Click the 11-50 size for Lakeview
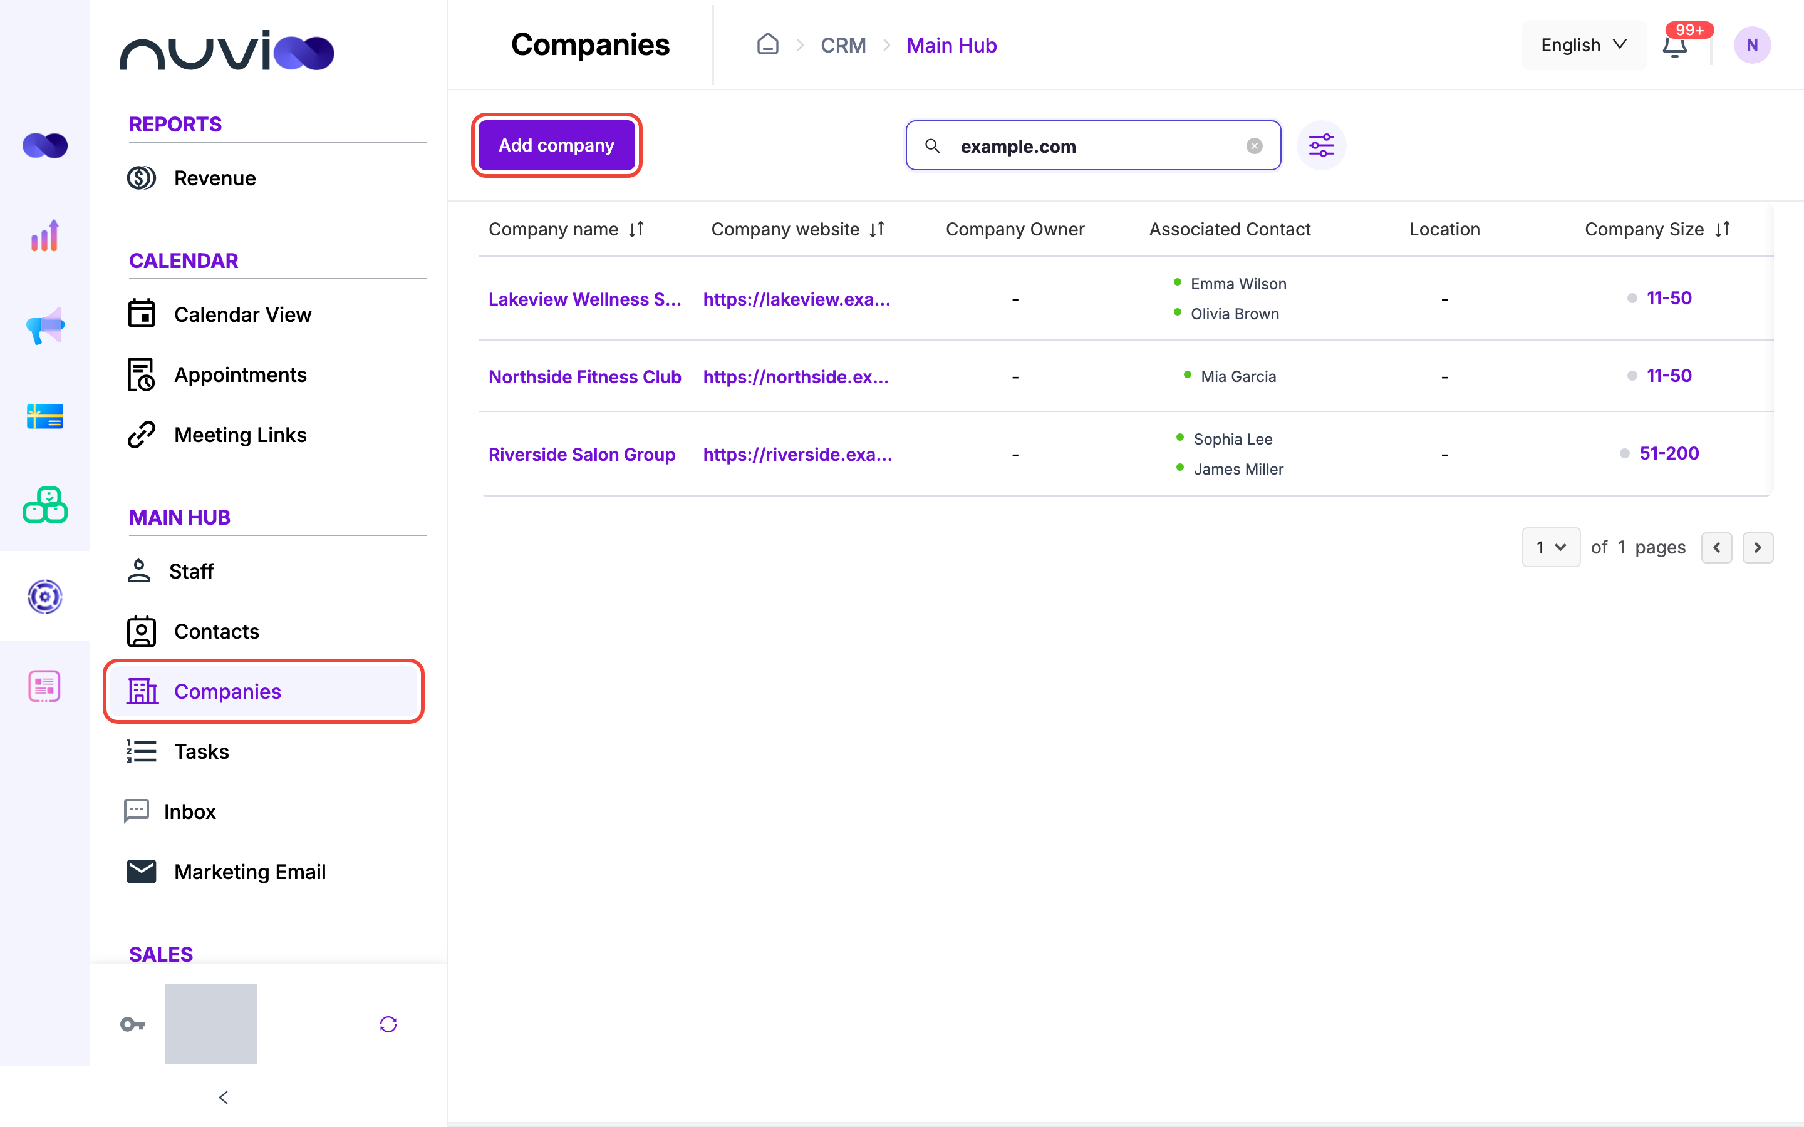1804x1127 pixels. 1668,298
